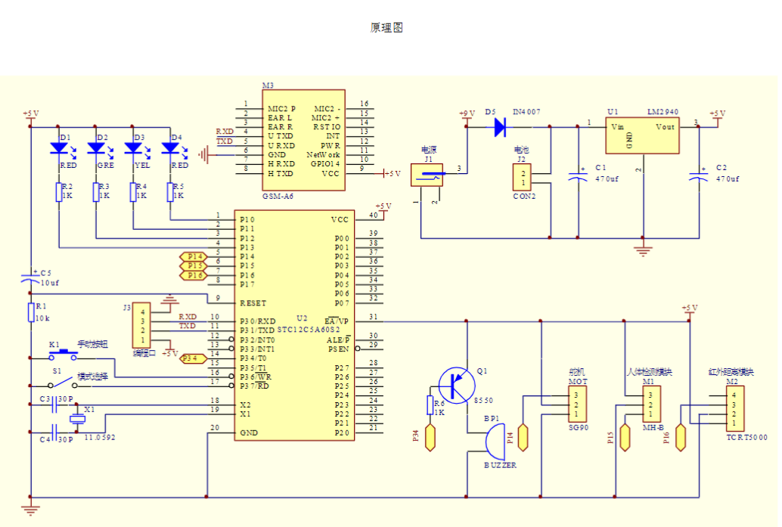The image size is (782, 527).
Task: Click the P16 port tag beside the TCRT5000 module
Action: tap(680, 438)
